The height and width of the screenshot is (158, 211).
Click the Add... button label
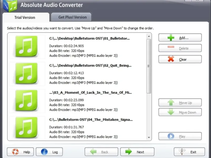[x=184, y=38]
